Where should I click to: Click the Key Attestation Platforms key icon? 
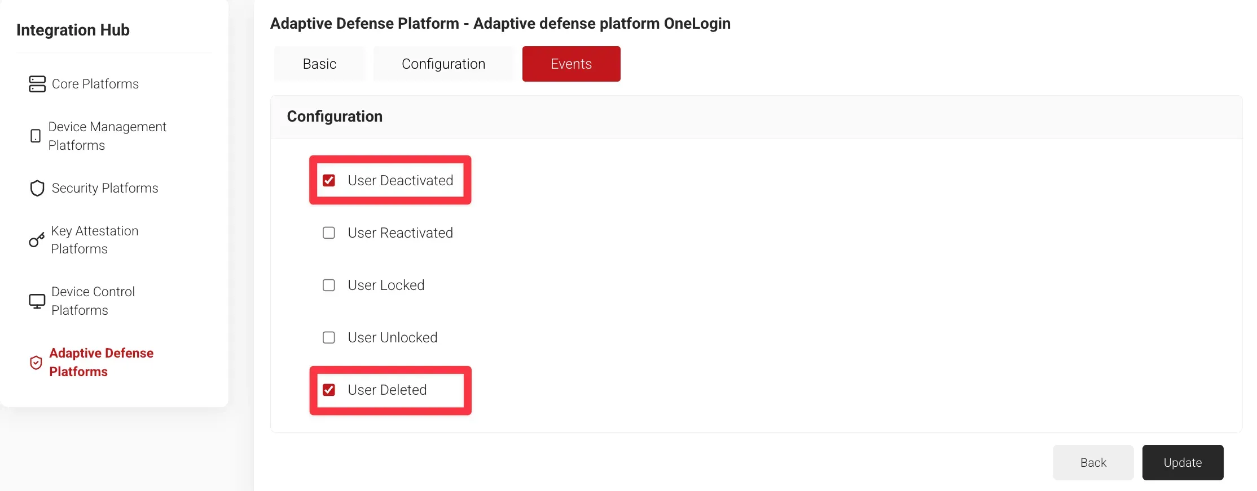pos(37,240)
